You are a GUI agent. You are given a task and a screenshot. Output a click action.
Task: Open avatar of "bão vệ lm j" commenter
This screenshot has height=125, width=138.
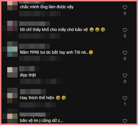coord(12,119)
